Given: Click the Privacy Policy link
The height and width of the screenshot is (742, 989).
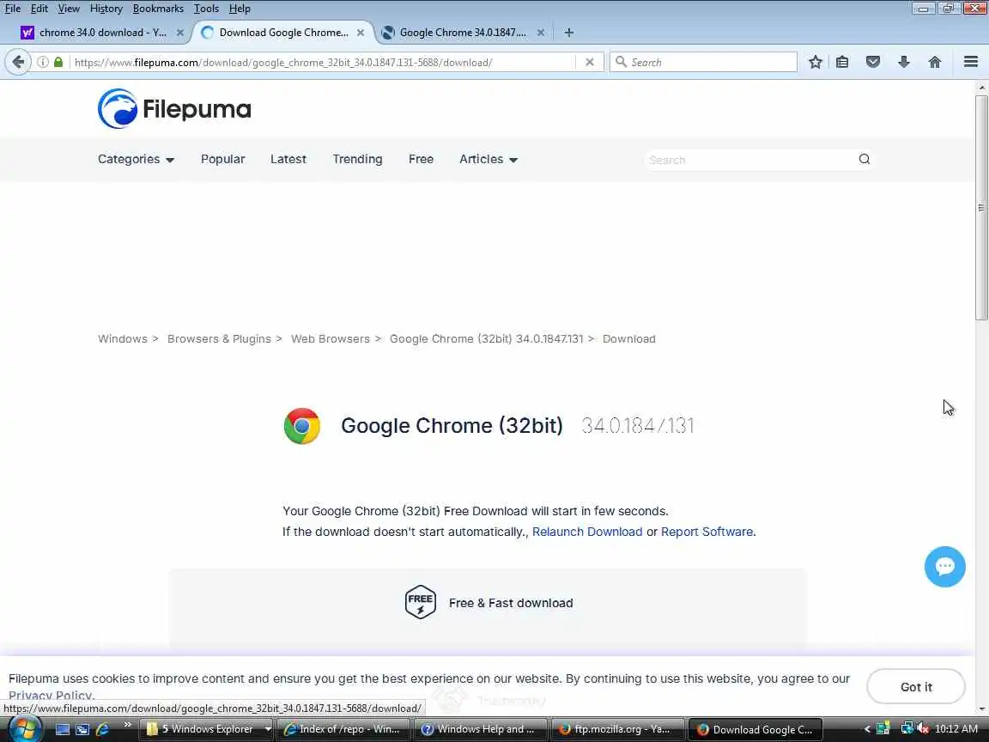Looking at the screenshot, I should point(51,695).
